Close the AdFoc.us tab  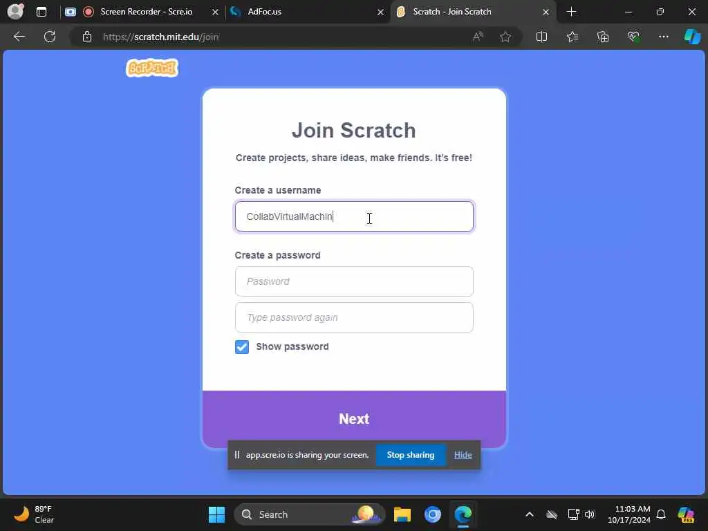tap(381, 12)
